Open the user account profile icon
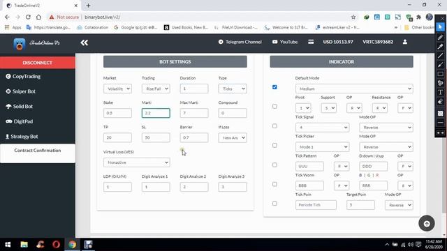This screenshot has height=251, width=447. point(405,42)
